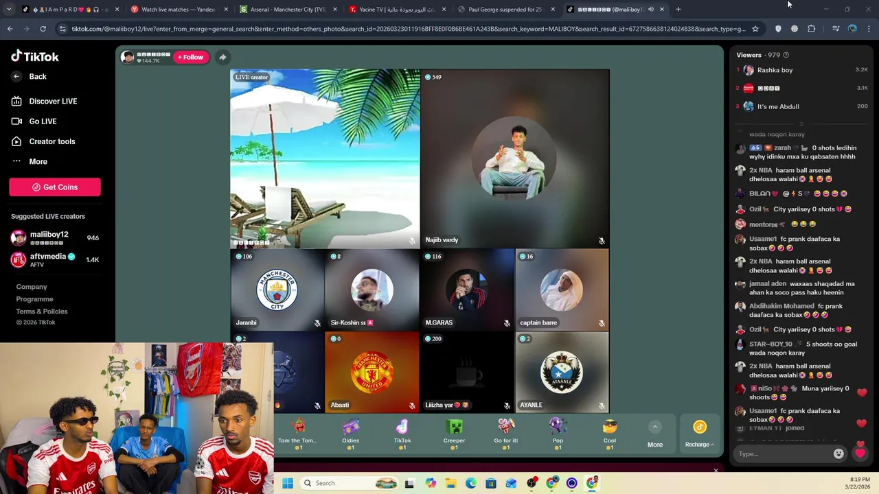Image resolution: width=879 pixels, height=494 pixels.
Task: Open browser extensions puzzle icon
Action: click(812, 29)
